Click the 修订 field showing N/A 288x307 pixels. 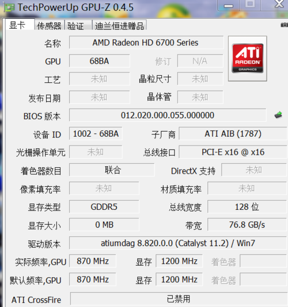[x=200, y=61]
